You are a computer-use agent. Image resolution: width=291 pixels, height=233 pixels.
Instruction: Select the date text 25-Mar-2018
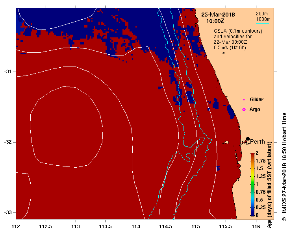218,15
